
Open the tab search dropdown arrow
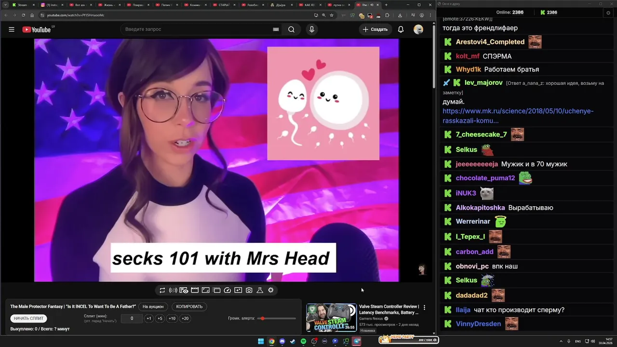(4, 5)
